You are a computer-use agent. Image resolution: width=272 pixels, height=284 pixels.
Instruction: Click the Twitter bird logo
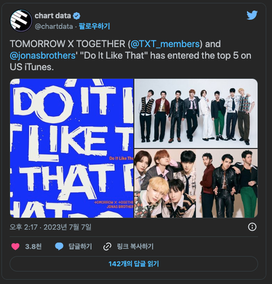pyautogui.click(x=252, y=15)
